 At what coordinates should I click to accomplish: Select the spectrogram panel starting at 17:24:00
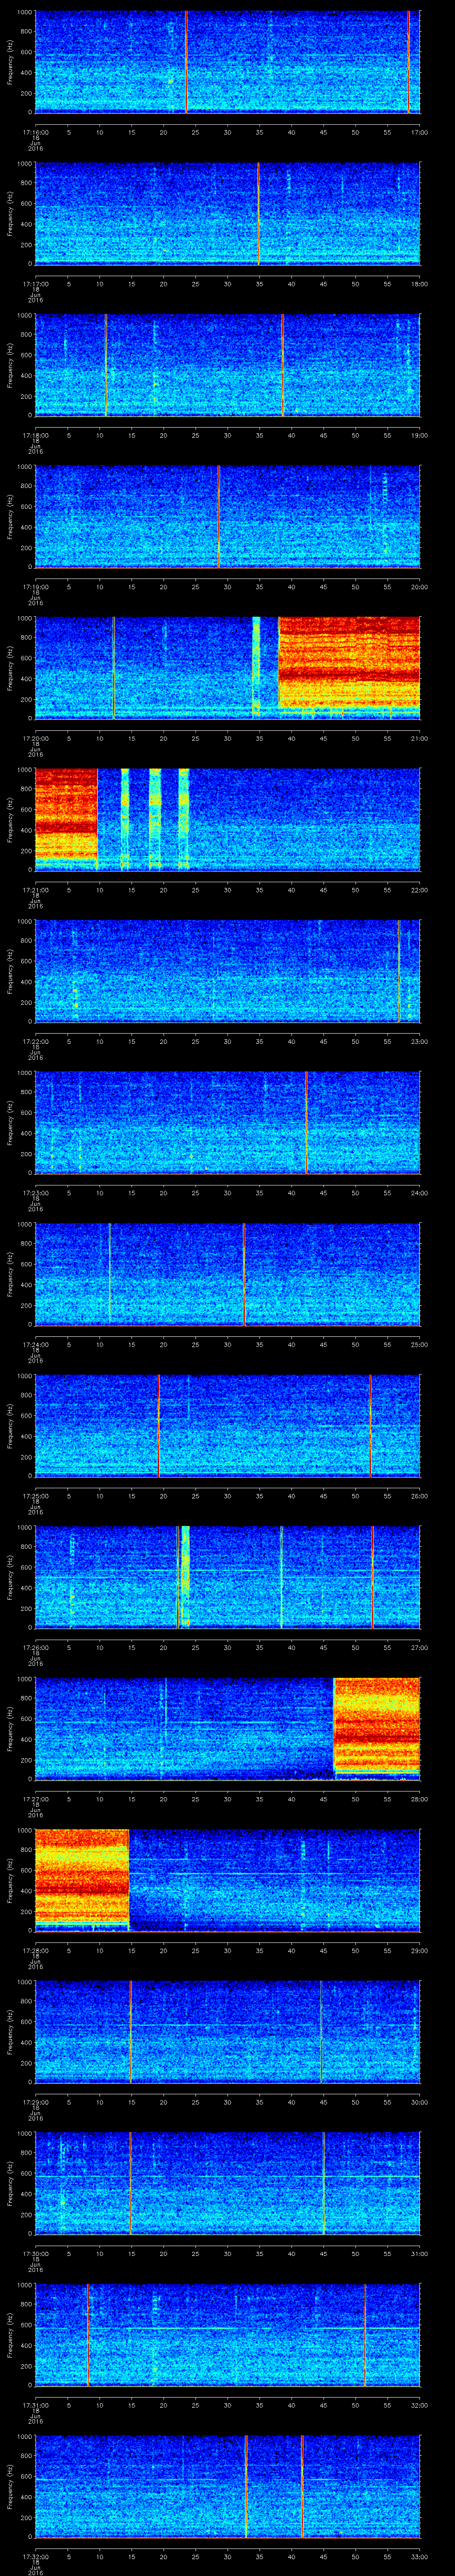pos(227,1274)
